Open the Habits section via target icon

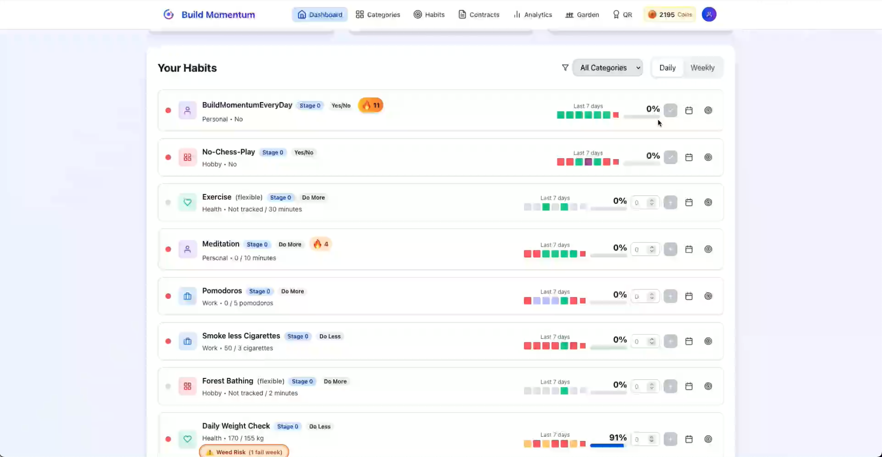(417, 15)
